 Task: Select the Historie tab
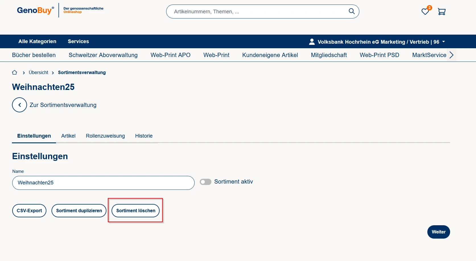click(x=144, y=136)
